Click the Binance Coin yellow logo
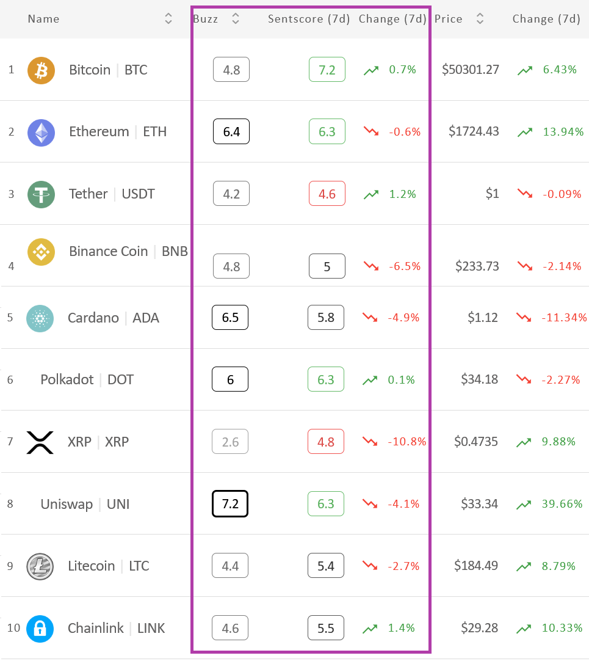589x661 pixels. click(x=42, y=252)
